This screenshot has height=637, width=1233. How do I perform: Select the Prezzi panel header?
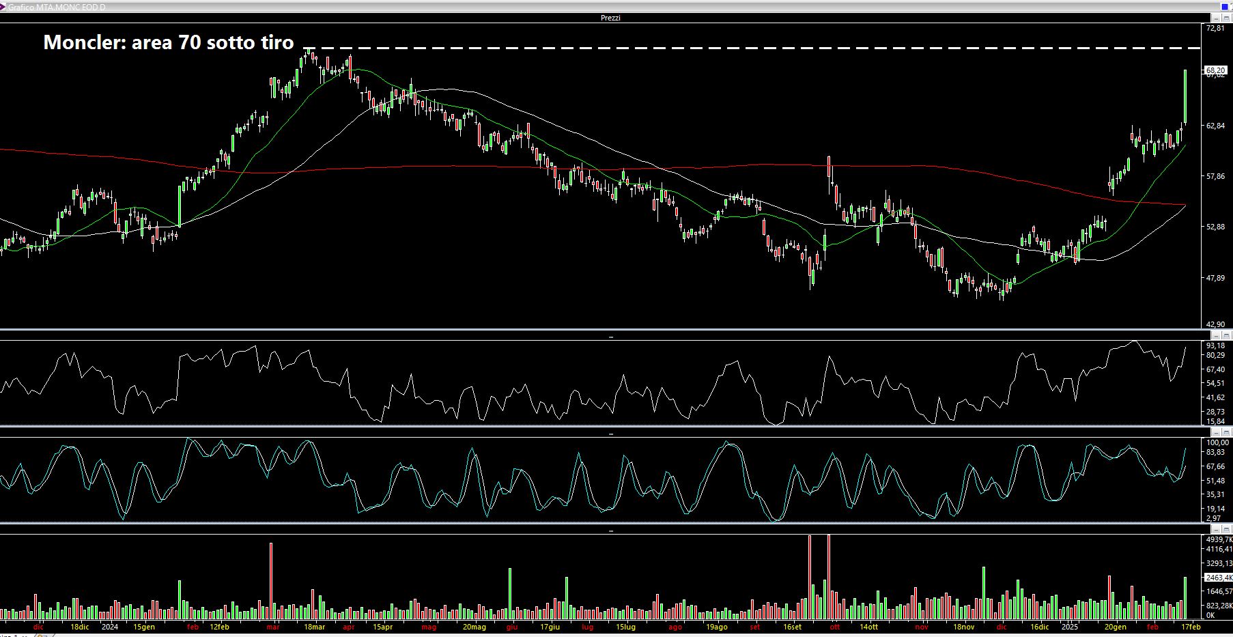click(610, 18)
